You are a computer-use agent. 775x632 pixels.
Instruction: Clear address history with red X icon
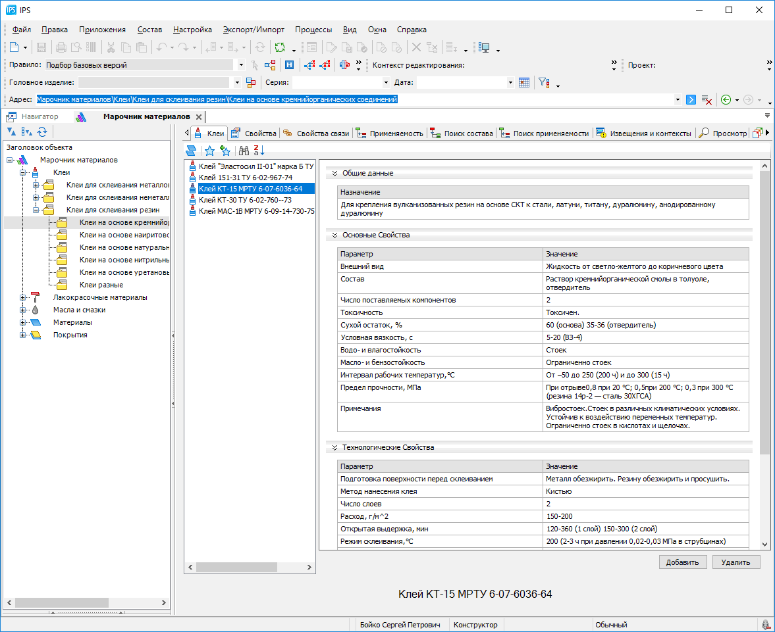(x=707, y=100)
